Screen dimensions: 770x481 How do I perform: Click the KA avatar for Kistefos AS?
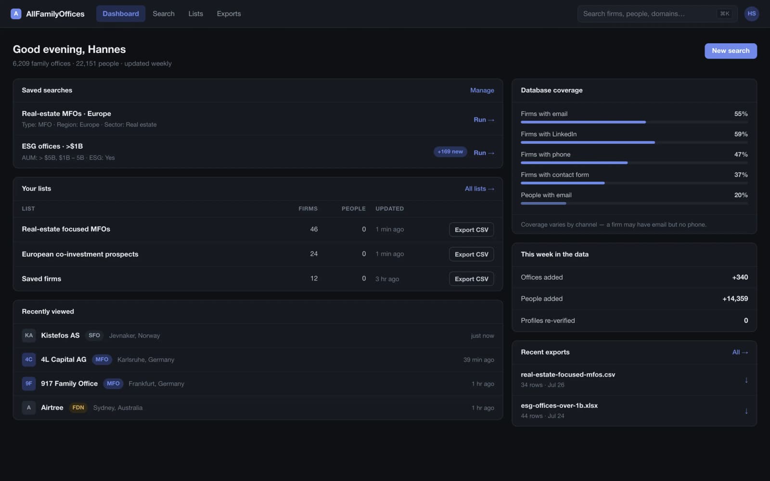click(x=29, y=335)
